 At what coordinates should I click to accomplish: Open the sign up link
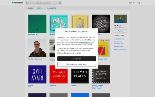pos(132,3)
